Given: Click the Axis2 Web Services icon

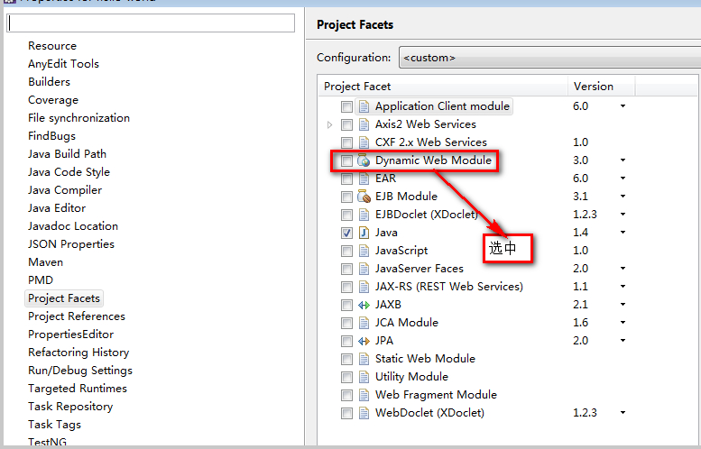Looking at the screenshot, I should pyautogui.click(x=364, y=124).
